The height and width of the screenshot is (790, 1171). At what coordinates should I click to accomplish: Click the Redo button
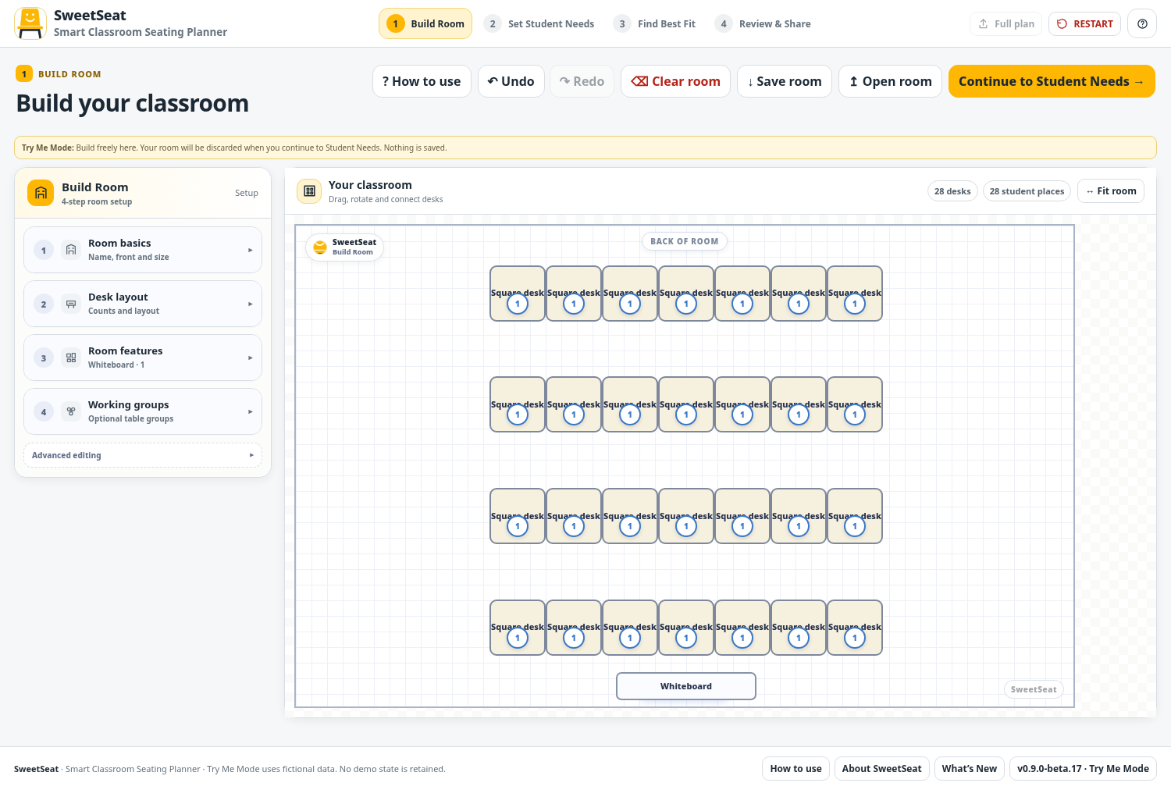[x=582, y=81]
